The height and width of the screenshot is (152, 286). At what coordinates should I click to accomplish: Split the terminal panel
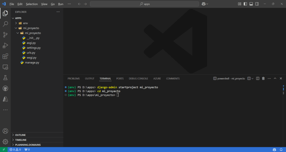coord(258,79)
